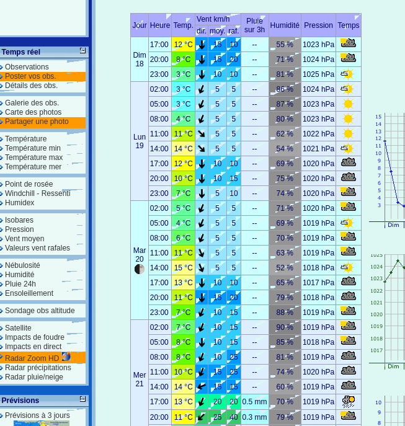Open Ensoleillement link
405x426 pixels.
coord(29,293)
